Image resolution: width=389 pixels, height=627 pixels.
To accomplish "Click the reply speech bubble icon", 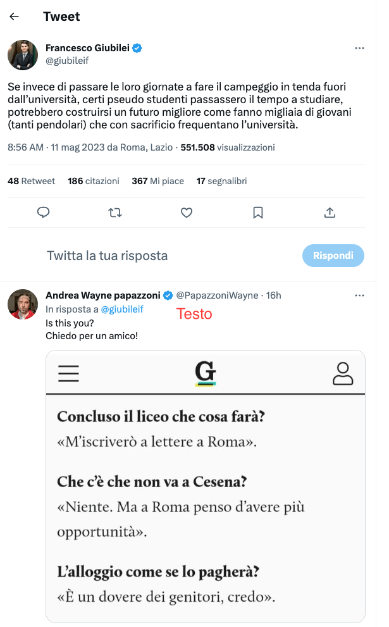I will click(44, 213).
